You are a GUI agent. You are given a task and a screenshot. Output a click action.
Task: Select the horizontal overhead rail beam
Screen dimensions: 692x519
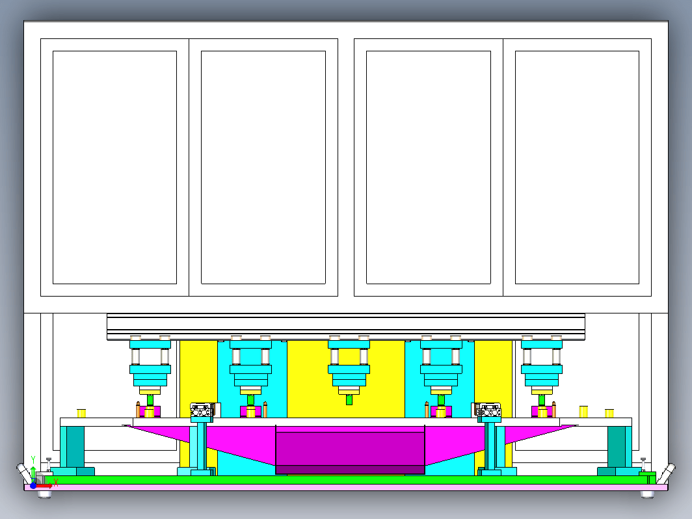pos(346,327)
